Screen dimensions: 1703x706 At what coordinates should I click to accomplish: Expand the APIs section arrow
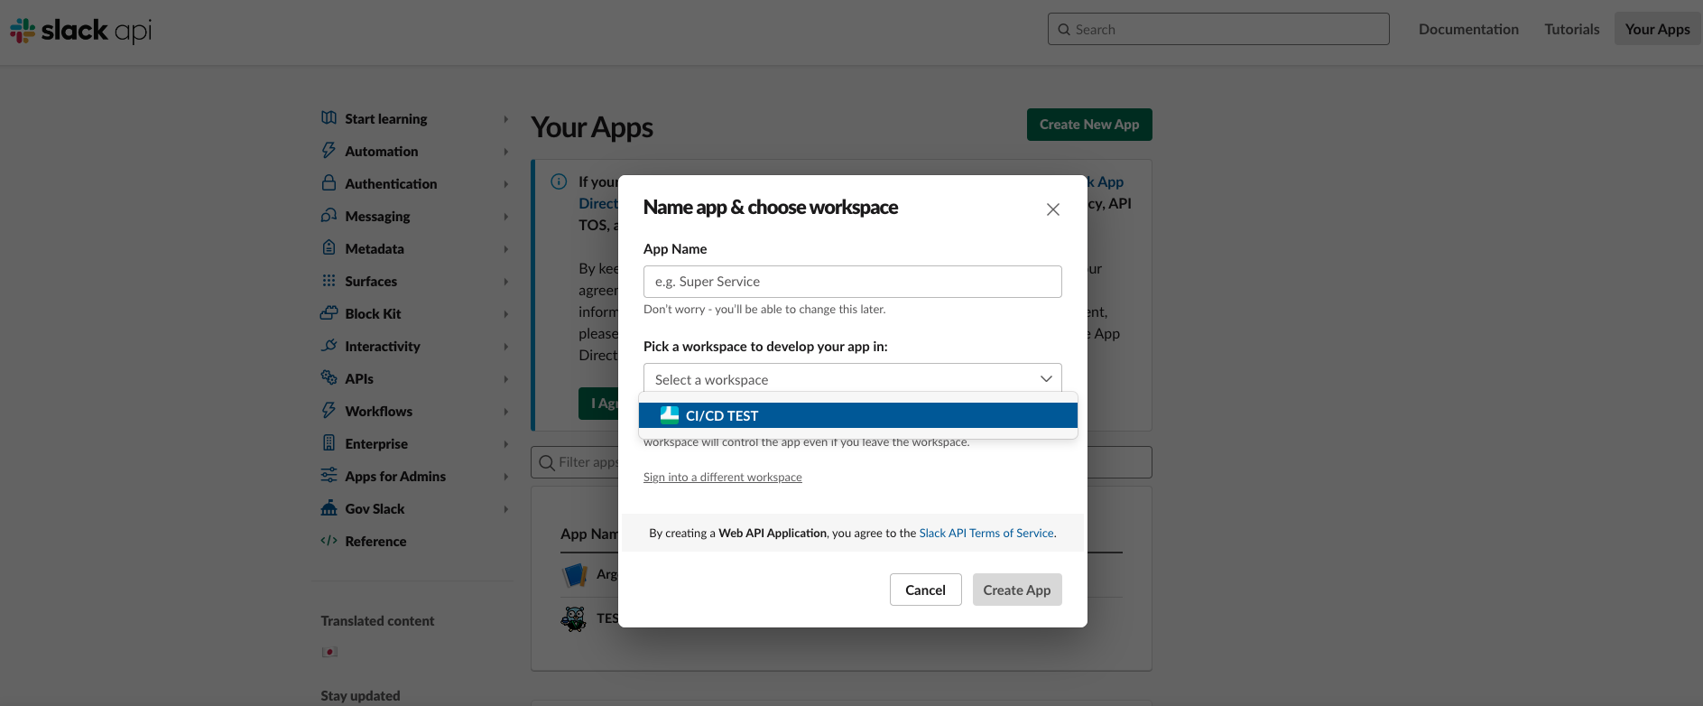tap(505, 379)
